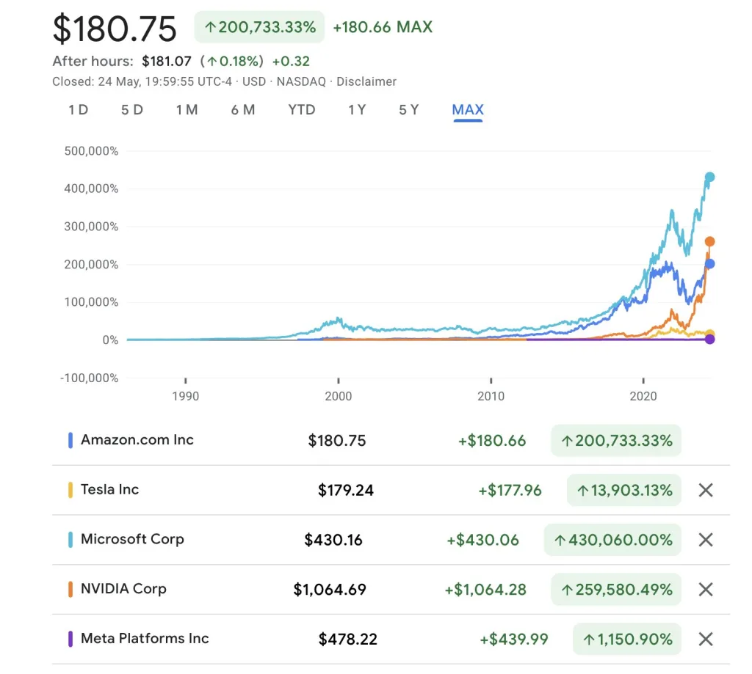View the 5Y chart range
752x674 pixels.
click(x=408, y=110)
